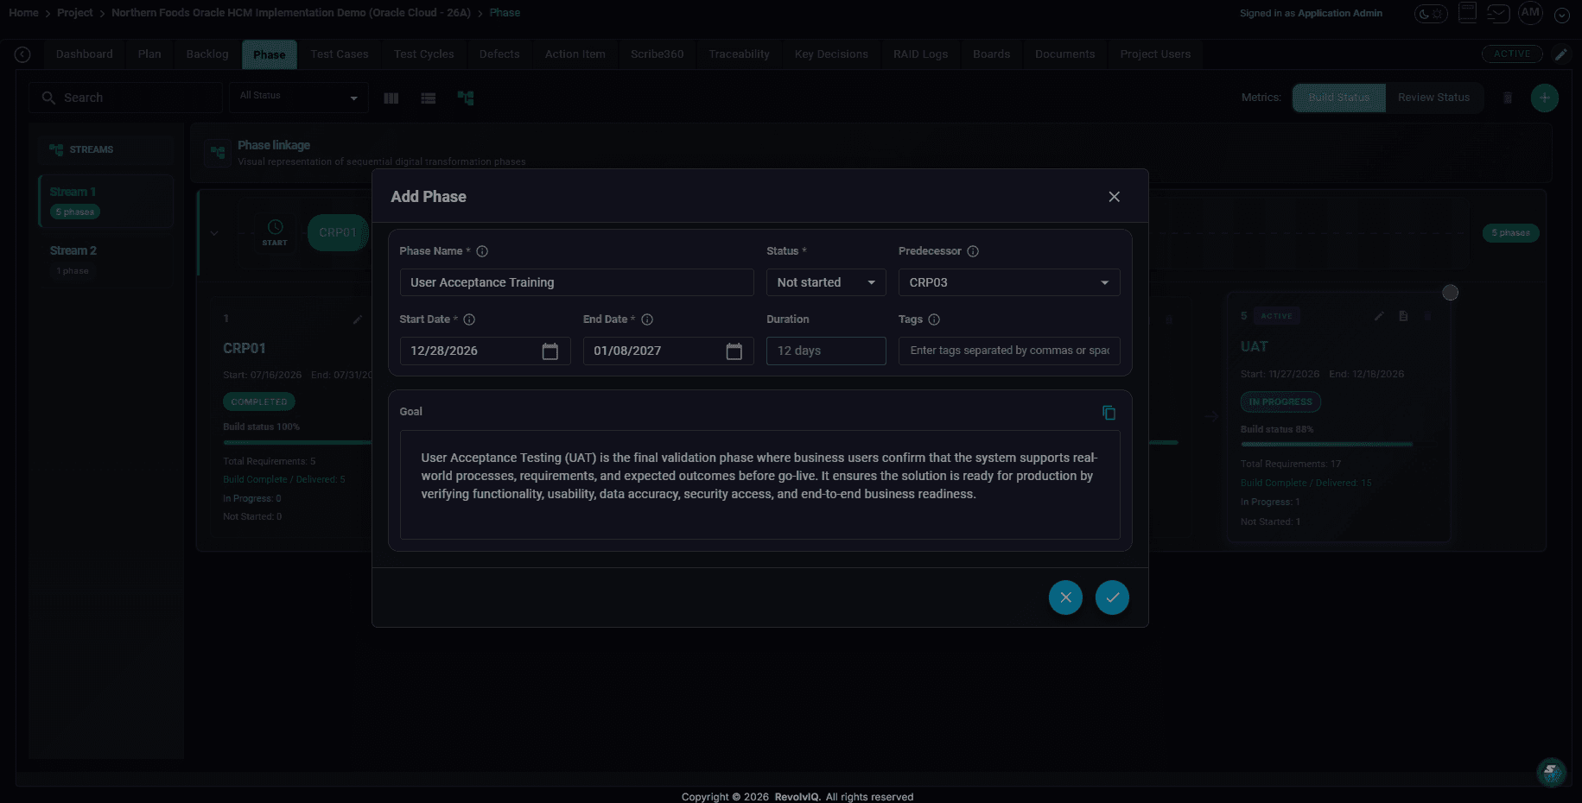The image size is (1582, 803).
Task: Click the ACTIVE project status badge
Action: (1512, 54)
